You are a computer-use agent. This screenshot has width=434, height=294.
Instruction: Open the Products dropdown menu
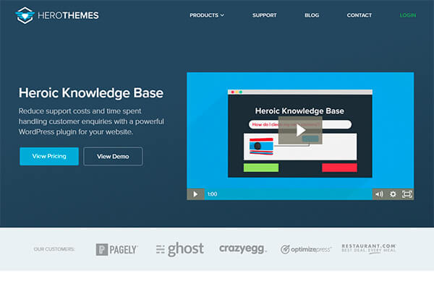[207, 15]
